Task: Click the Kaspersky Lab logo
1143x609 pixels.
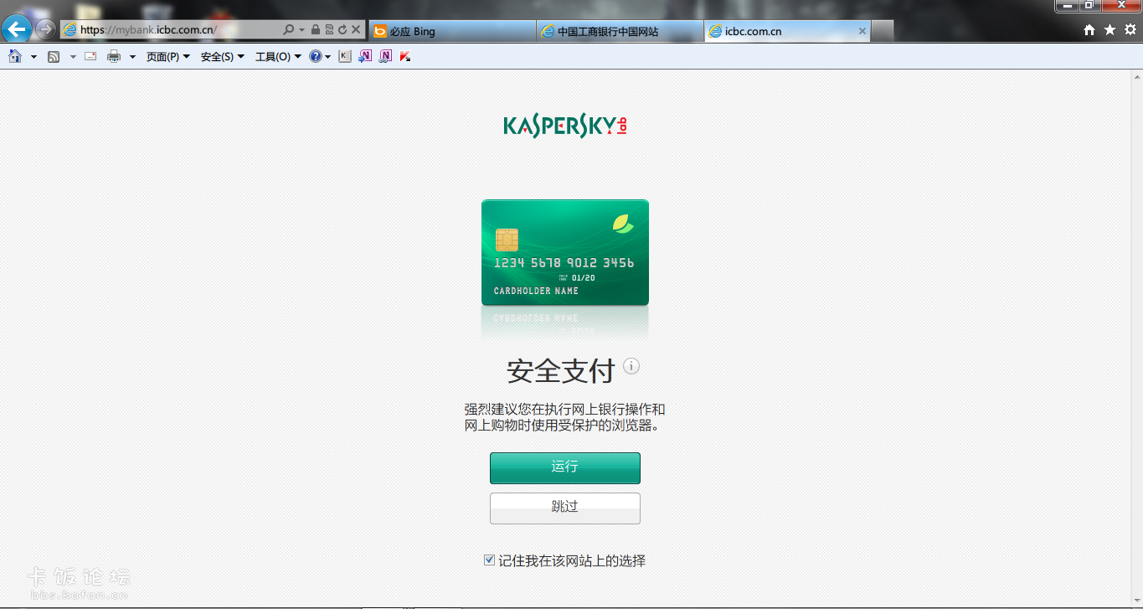Action: coord(565,126)
